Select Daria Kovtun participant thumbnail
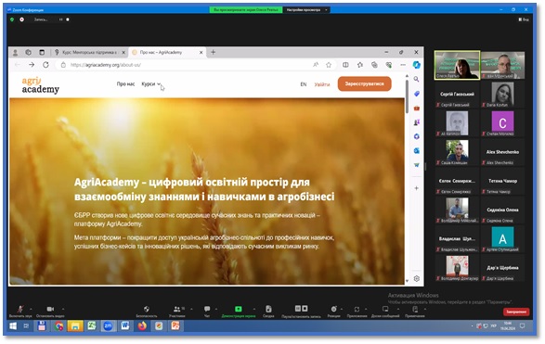 click(502, 95)
